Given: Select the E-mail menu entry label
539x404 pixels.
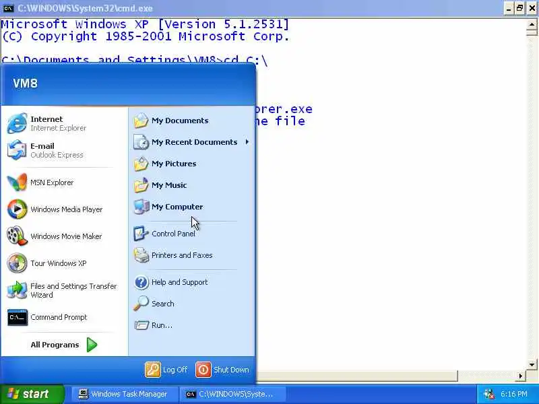Looking at the screenshot, I should click(x=42, y=146).
